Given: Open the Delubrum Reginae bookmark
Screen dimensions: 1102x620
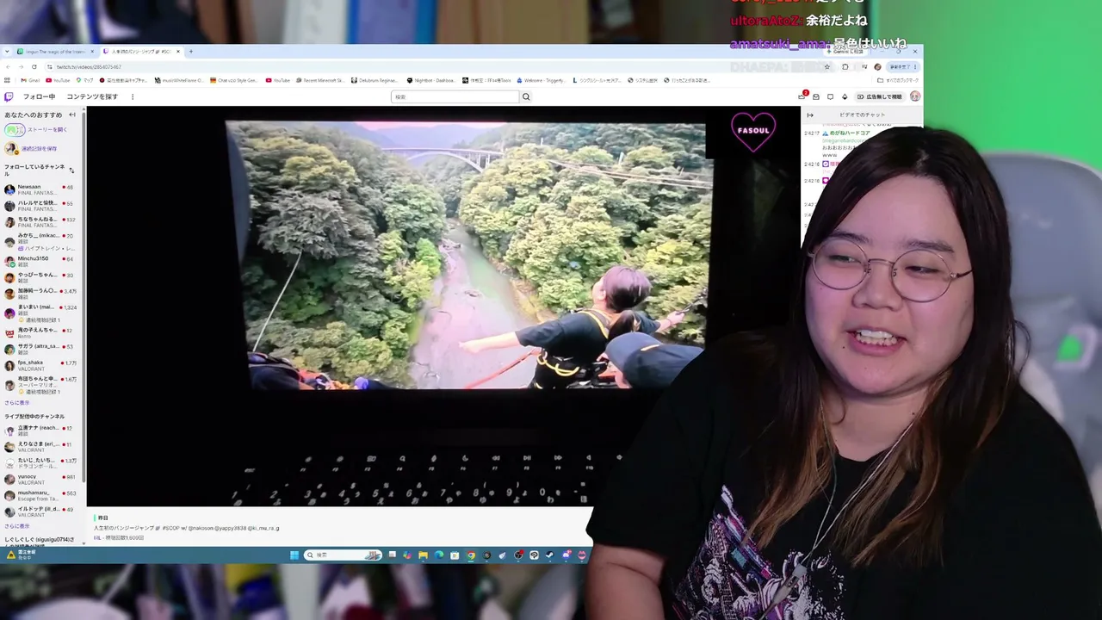Looking at the screenshot, I should 375,80.
